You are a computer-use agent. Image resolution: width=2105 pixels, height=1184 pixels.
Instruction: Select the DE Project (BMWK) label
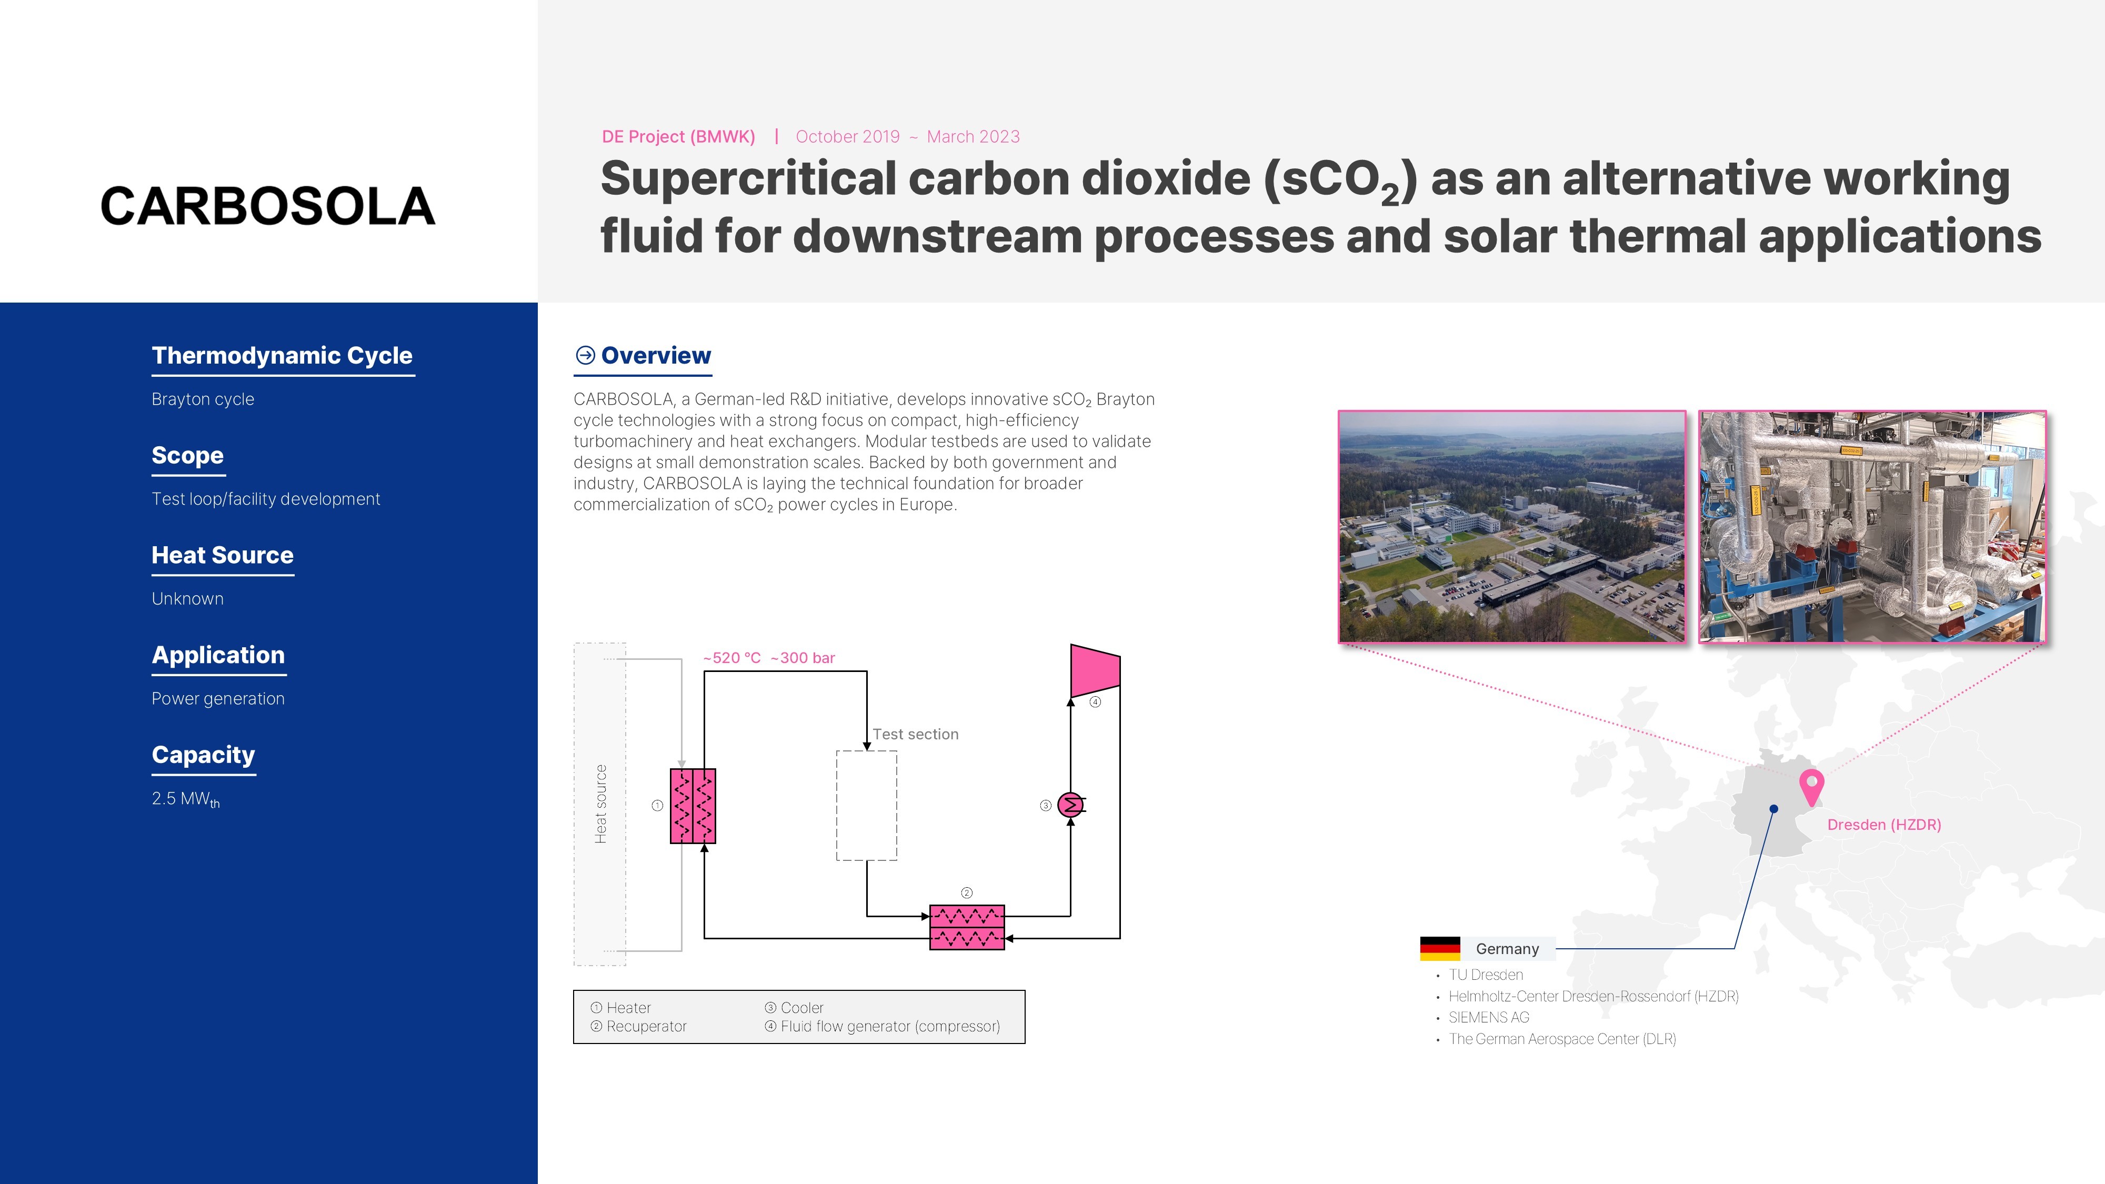(x=678, y=136)
